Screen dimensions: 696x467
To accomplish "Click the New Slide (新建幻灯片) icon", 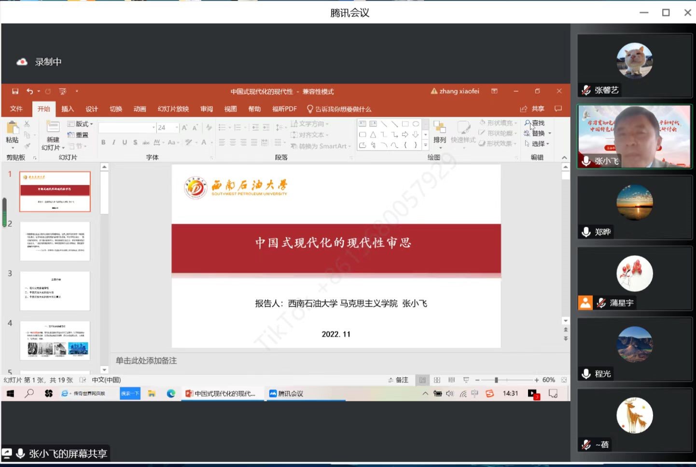I will pyautogui.click(x=53, y=127).
